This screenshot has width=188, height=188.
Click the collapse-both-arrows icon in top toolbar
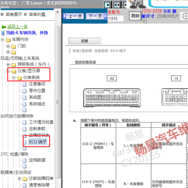[x=117, y=5]
